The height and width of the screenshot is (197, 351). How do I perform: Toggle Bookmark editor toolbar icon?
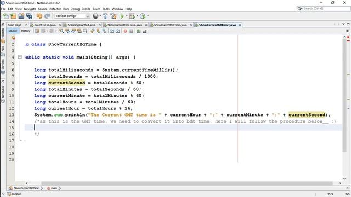tap(104, 31)
